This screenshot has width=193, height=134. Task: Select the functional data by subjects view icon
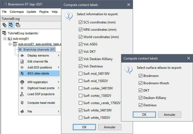(x=11, y=25)
